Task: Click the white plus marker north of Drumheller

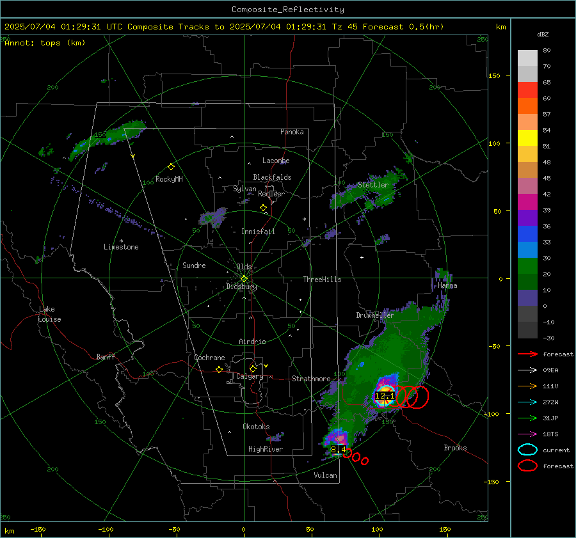Action: coord(362,257)
